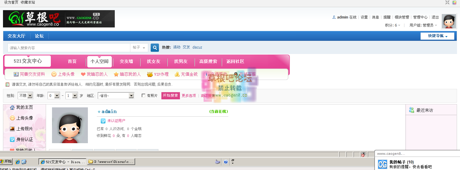Open the 管理中心 link in header
Image resolution: width=460 pixels, height=170 pixels.
420,17
